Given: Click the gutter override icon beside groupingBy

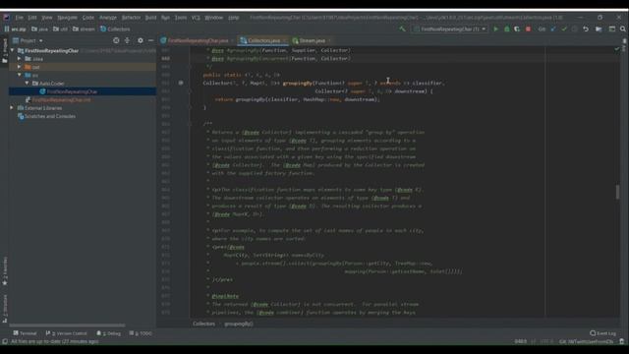Looking at the screenshot, I should pyautogui.click(x=181, y=83).
